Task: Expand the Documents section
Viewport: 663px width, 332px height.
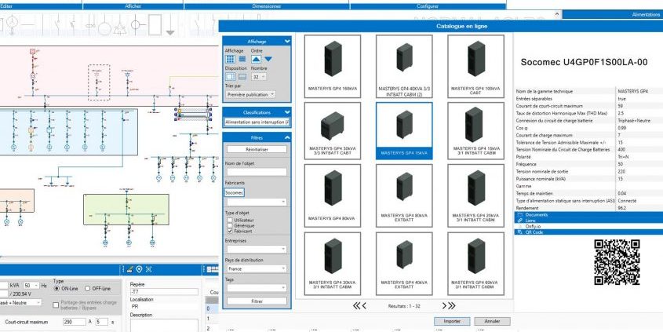Action: 588,215
